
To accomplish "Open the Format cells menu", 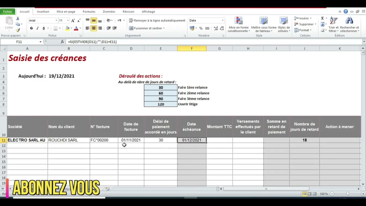I will [x=303, y=30].
